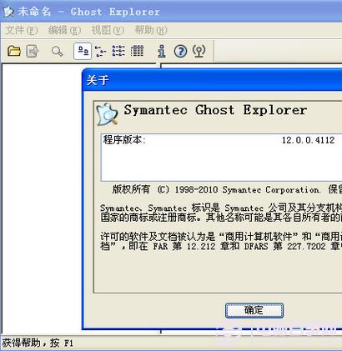Click the 关于 dialog title bar
The height and width of the screenshot is (351, 342).
click(212, 80)
